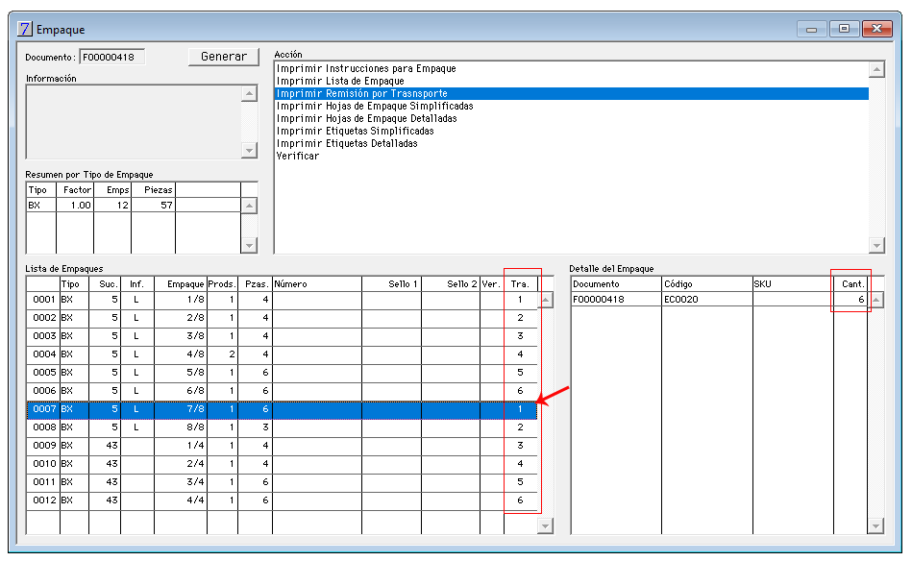This screenshot has height=561, width=912.
Task: Click the Suc. column header
Action: click(x=105, y=284)
